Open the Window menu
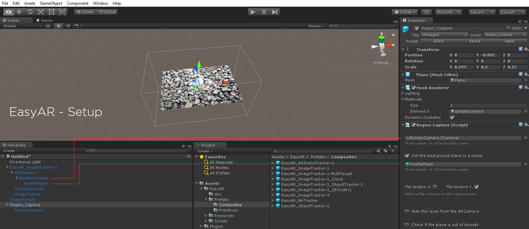 pyautogui.click(x=100, y=3)
